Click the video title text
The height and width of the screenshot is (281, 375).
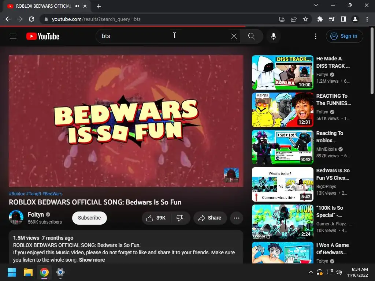point(95,202)
